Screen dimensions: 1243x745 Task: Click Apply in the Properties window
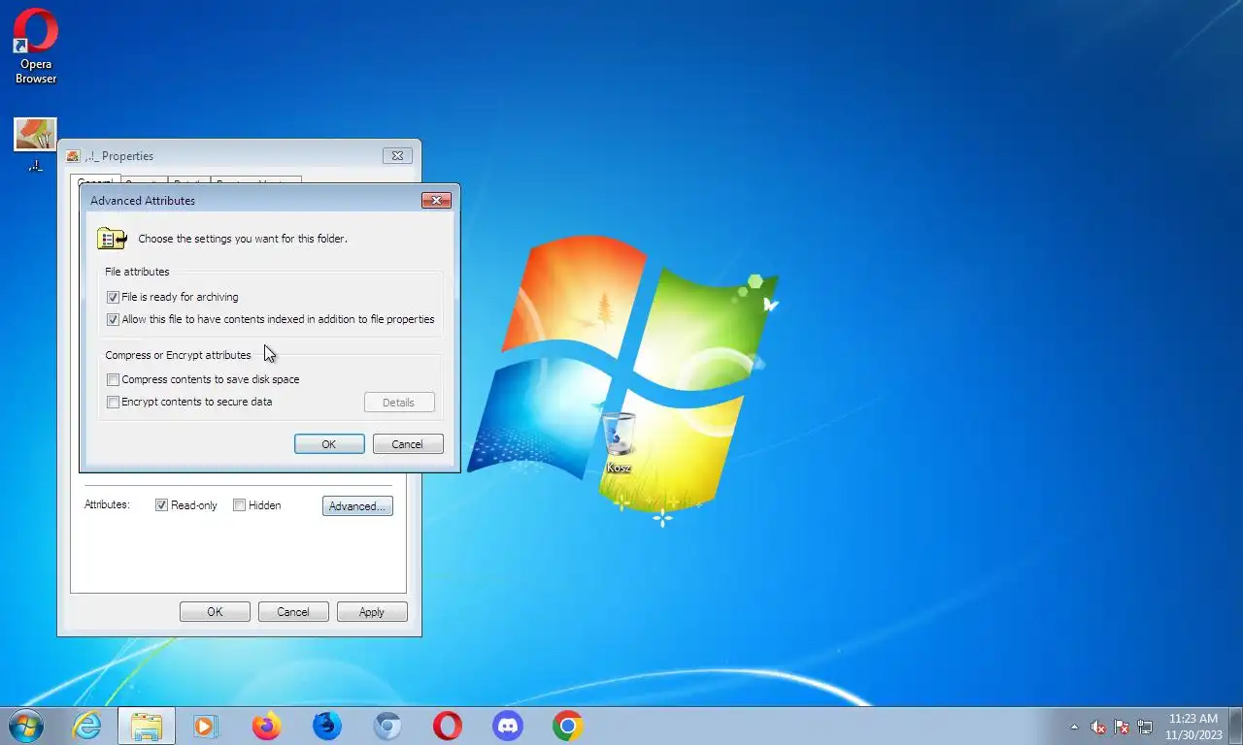point(372,612)
